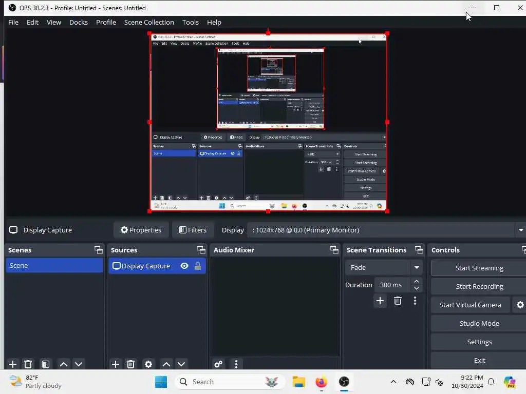Open the Scene Collection menu

pyautogui.click(x=149, y=22)
